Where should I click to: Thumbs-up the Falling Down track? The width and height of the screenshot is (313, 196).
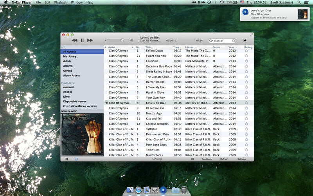(x=246, y=51)
